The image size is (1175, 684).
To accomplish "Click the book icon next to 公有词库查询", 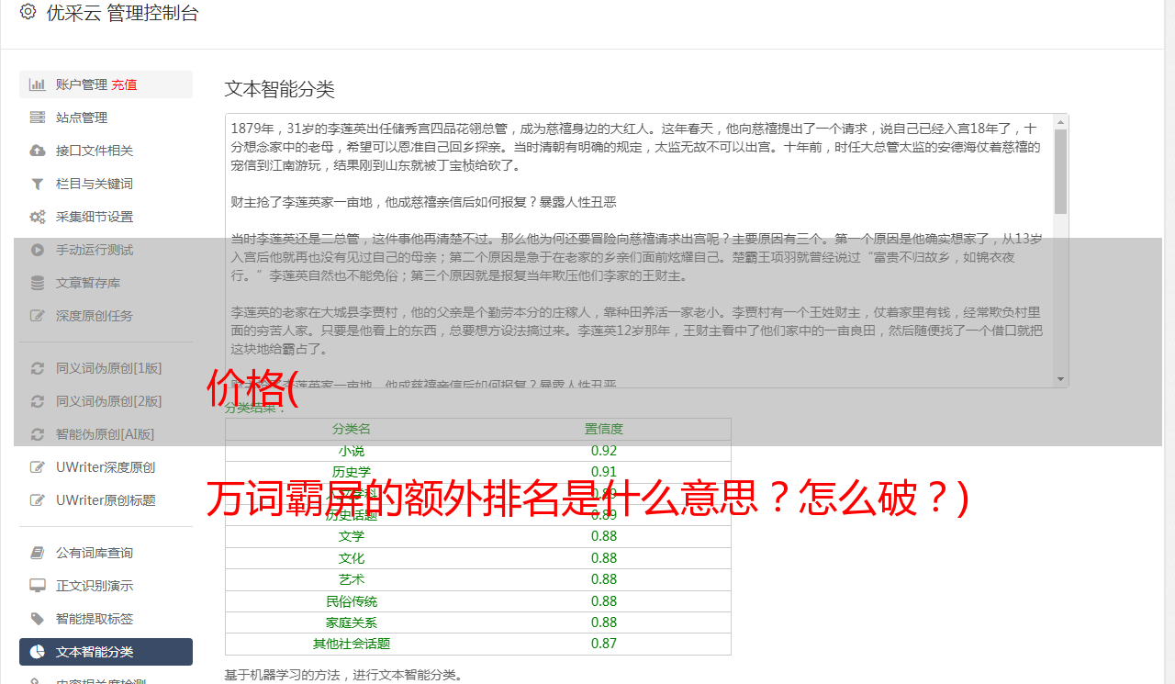I will (x=38, y=553).
